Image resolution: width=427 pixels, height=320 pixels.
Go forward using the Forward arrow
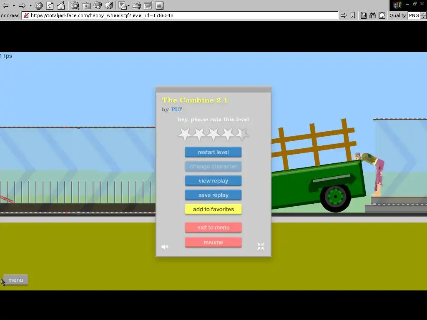click(23, 5)
